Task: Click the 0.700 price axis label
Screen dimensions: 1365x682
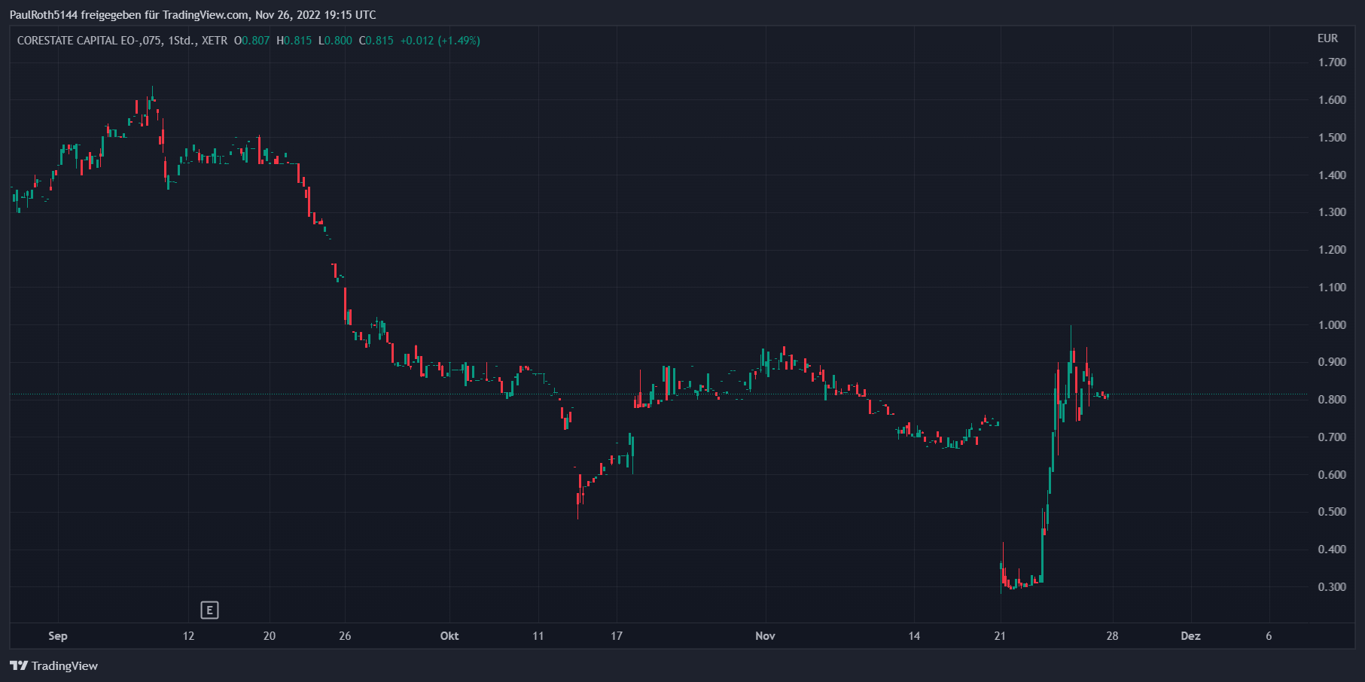Action: point(1332,437)
